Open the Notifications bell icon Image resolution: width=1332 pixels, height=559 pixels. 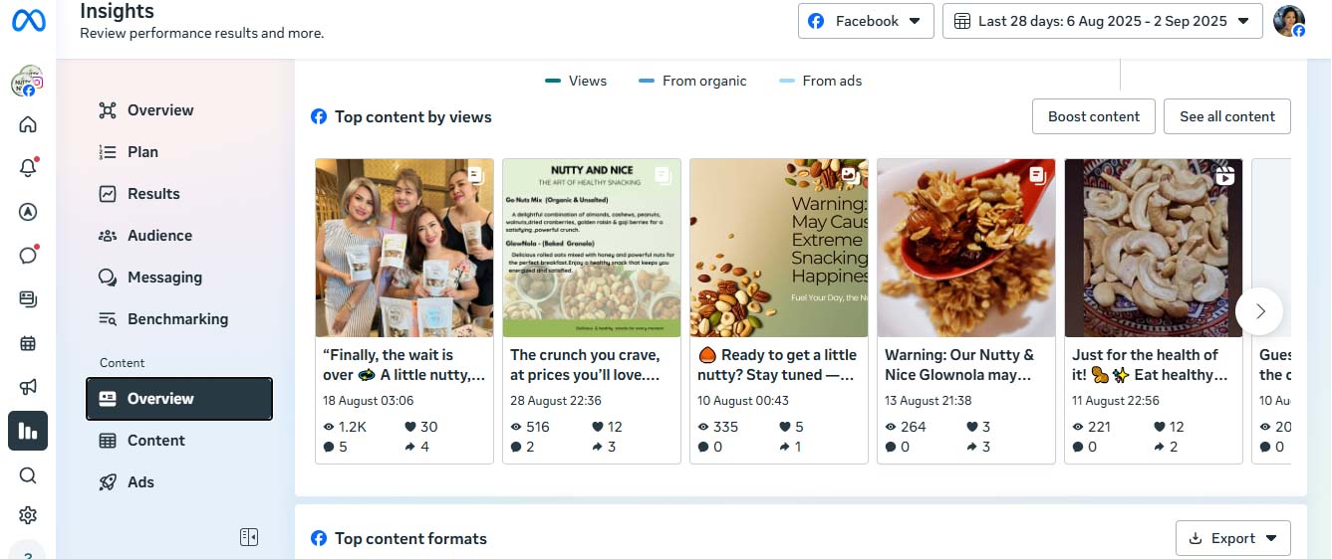[x=28, y=168]
